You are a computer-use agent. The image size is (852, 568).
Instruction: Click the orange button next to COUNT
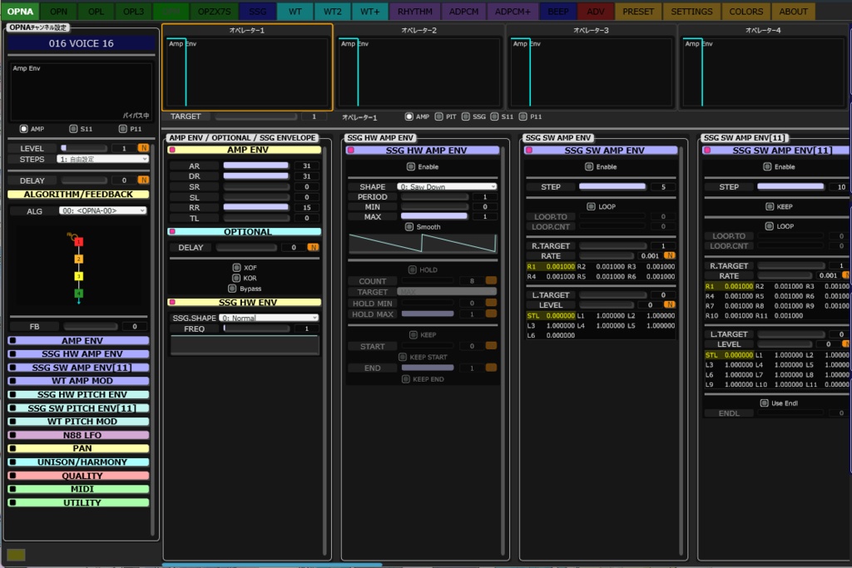coord(491,281)
